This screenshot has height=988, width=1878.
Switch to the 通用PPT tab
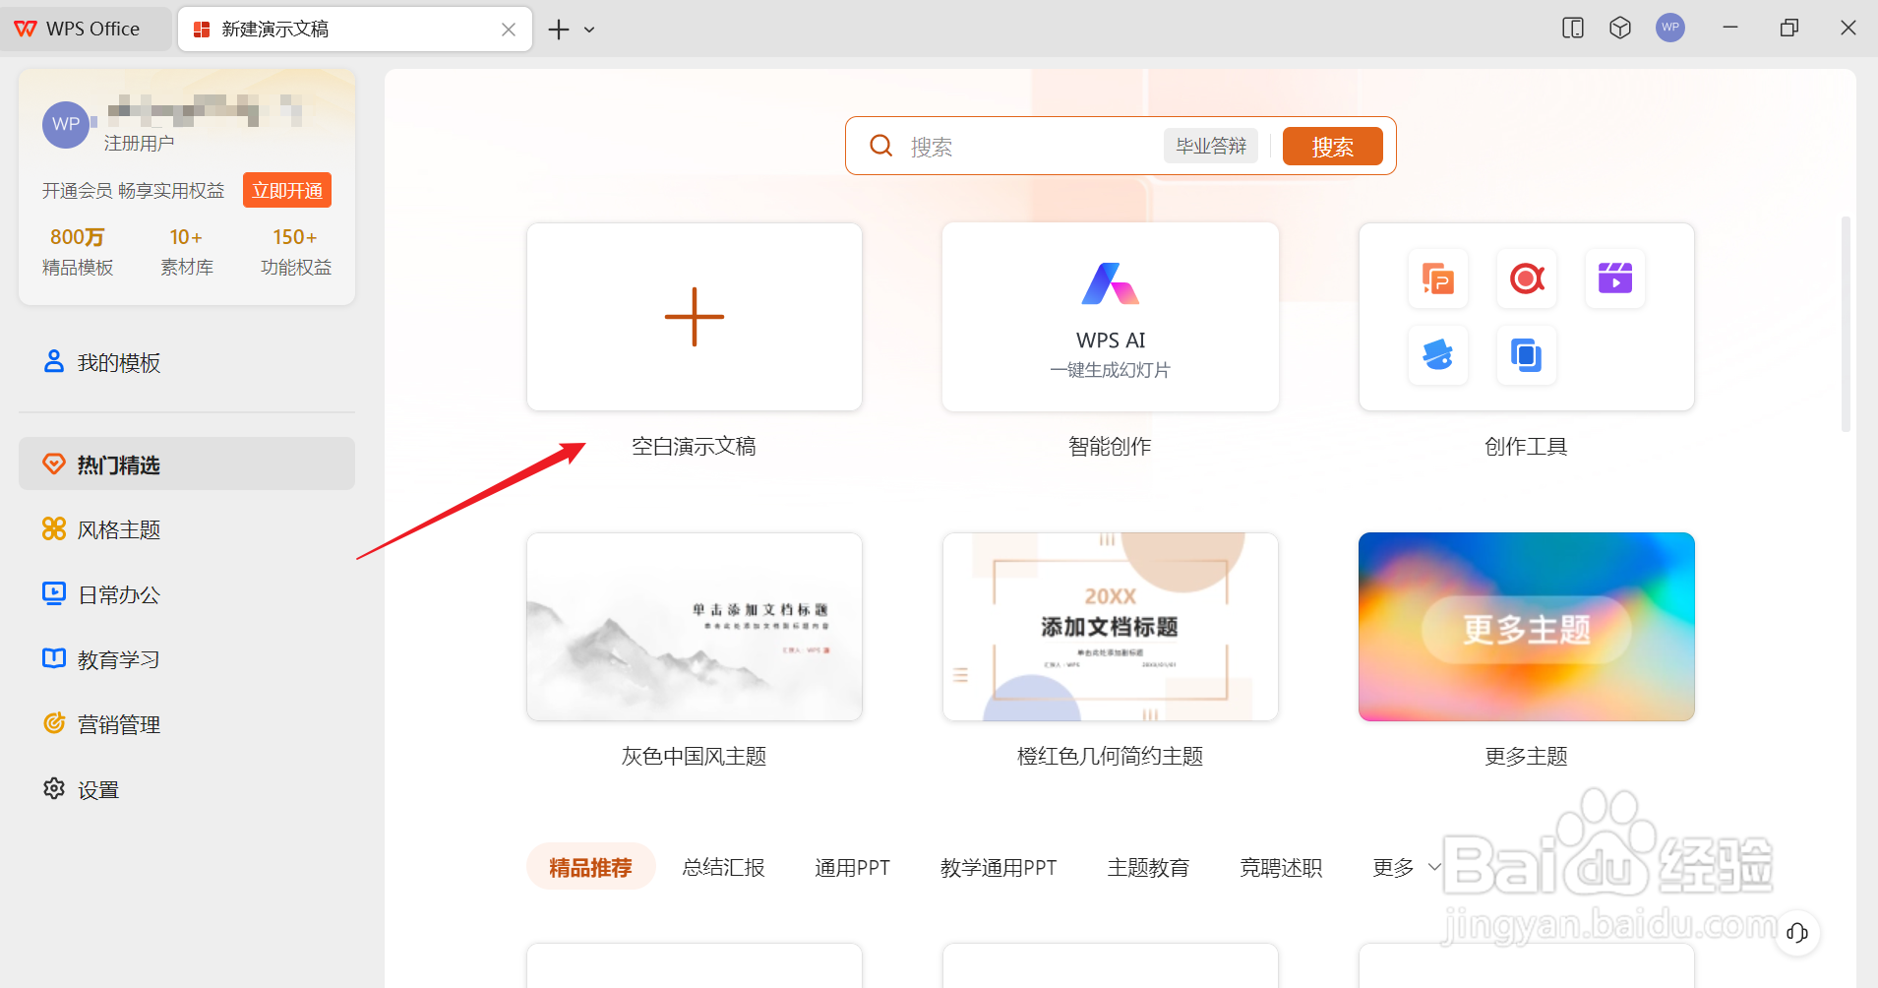(853, 867)
